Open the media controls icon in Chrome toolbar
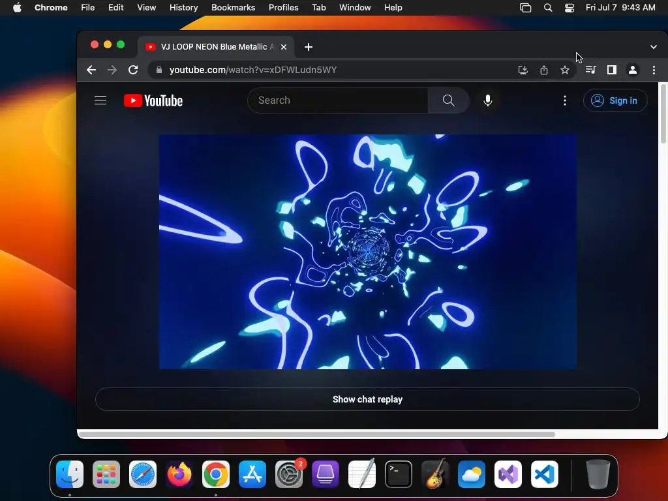The height and width of the screenshot is (501, 668). coord(590,70)
